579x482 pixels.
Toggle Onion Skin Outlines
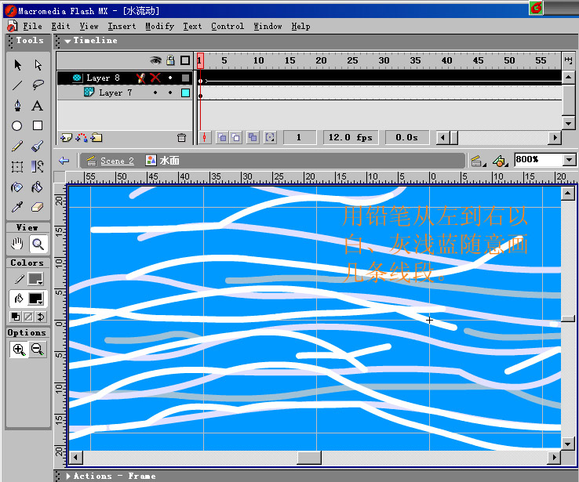pyautogui.click(x=235, y=138)
